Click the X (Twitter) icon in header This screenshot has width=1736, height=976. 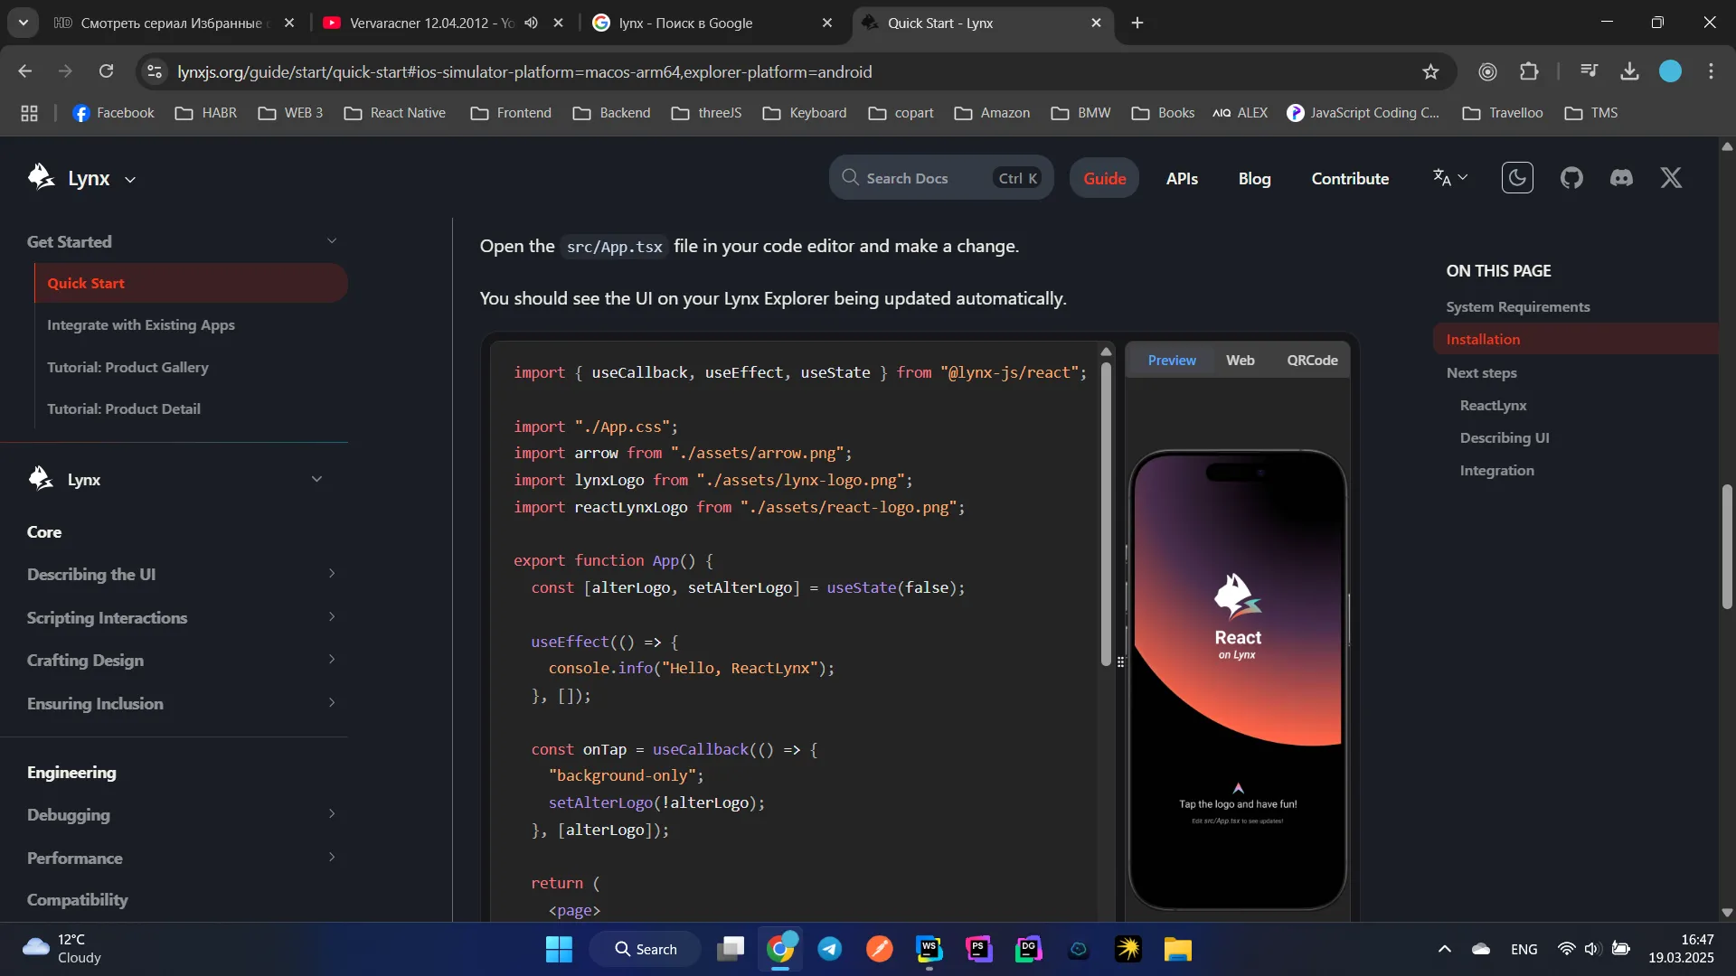tap(1671, 178)
